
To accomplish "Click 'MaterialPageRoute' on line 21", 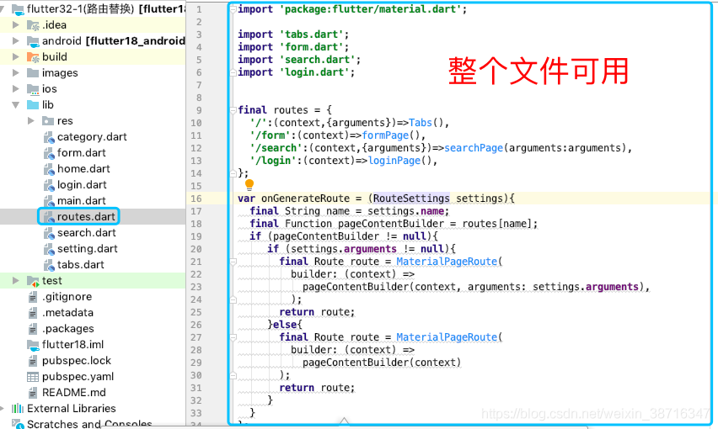I will pos(447,262).
